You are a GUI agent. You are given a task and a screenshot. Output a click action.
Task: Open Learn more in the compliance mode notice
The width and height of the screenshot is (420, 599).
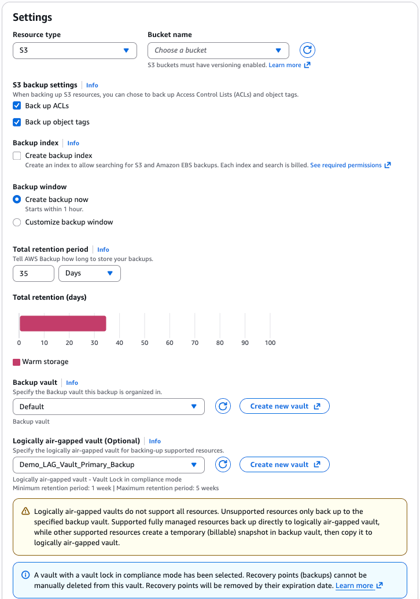355,585
